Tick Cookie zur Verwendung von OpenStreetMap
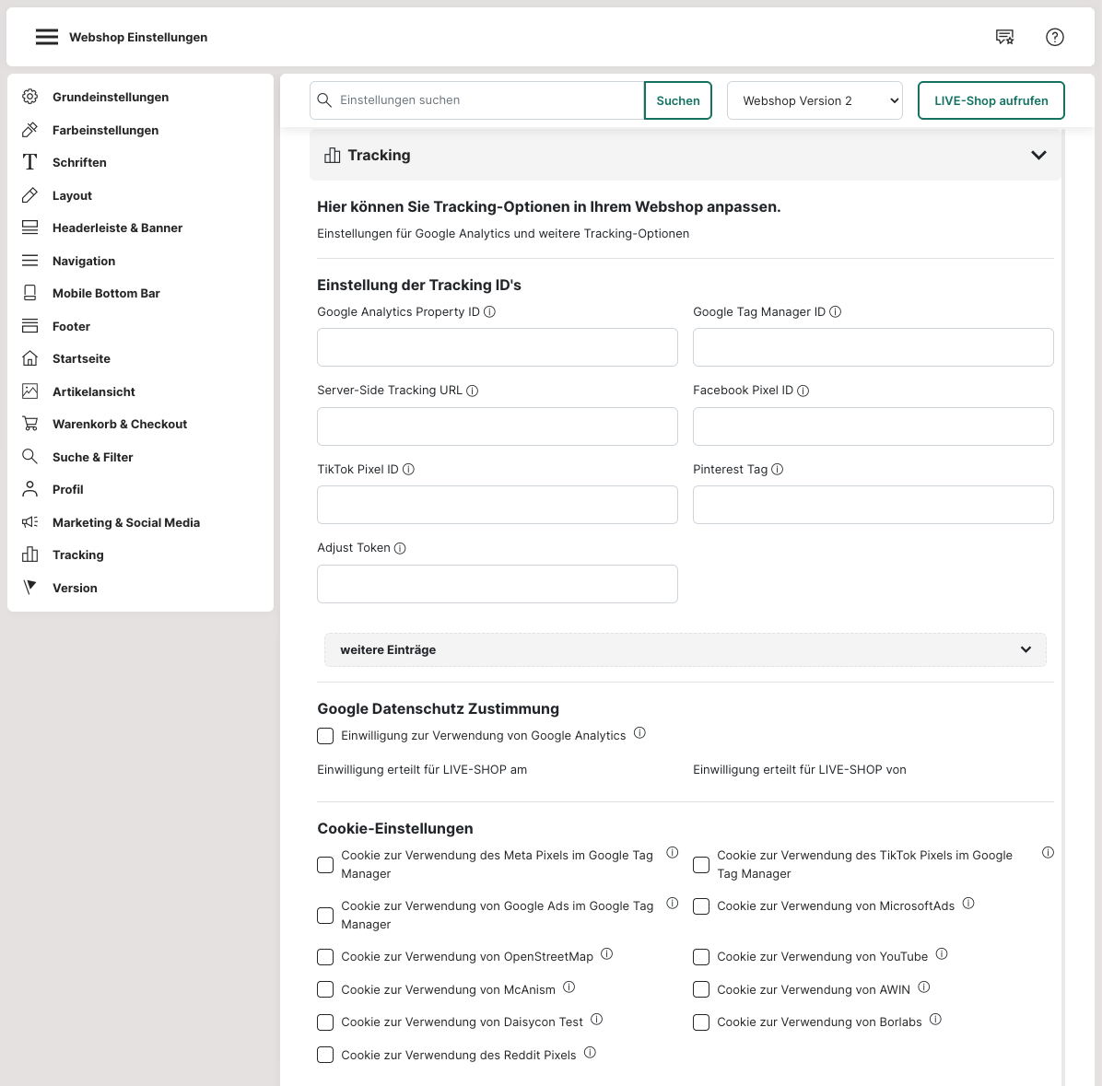 pyautogui.click(x=325, y=957)
